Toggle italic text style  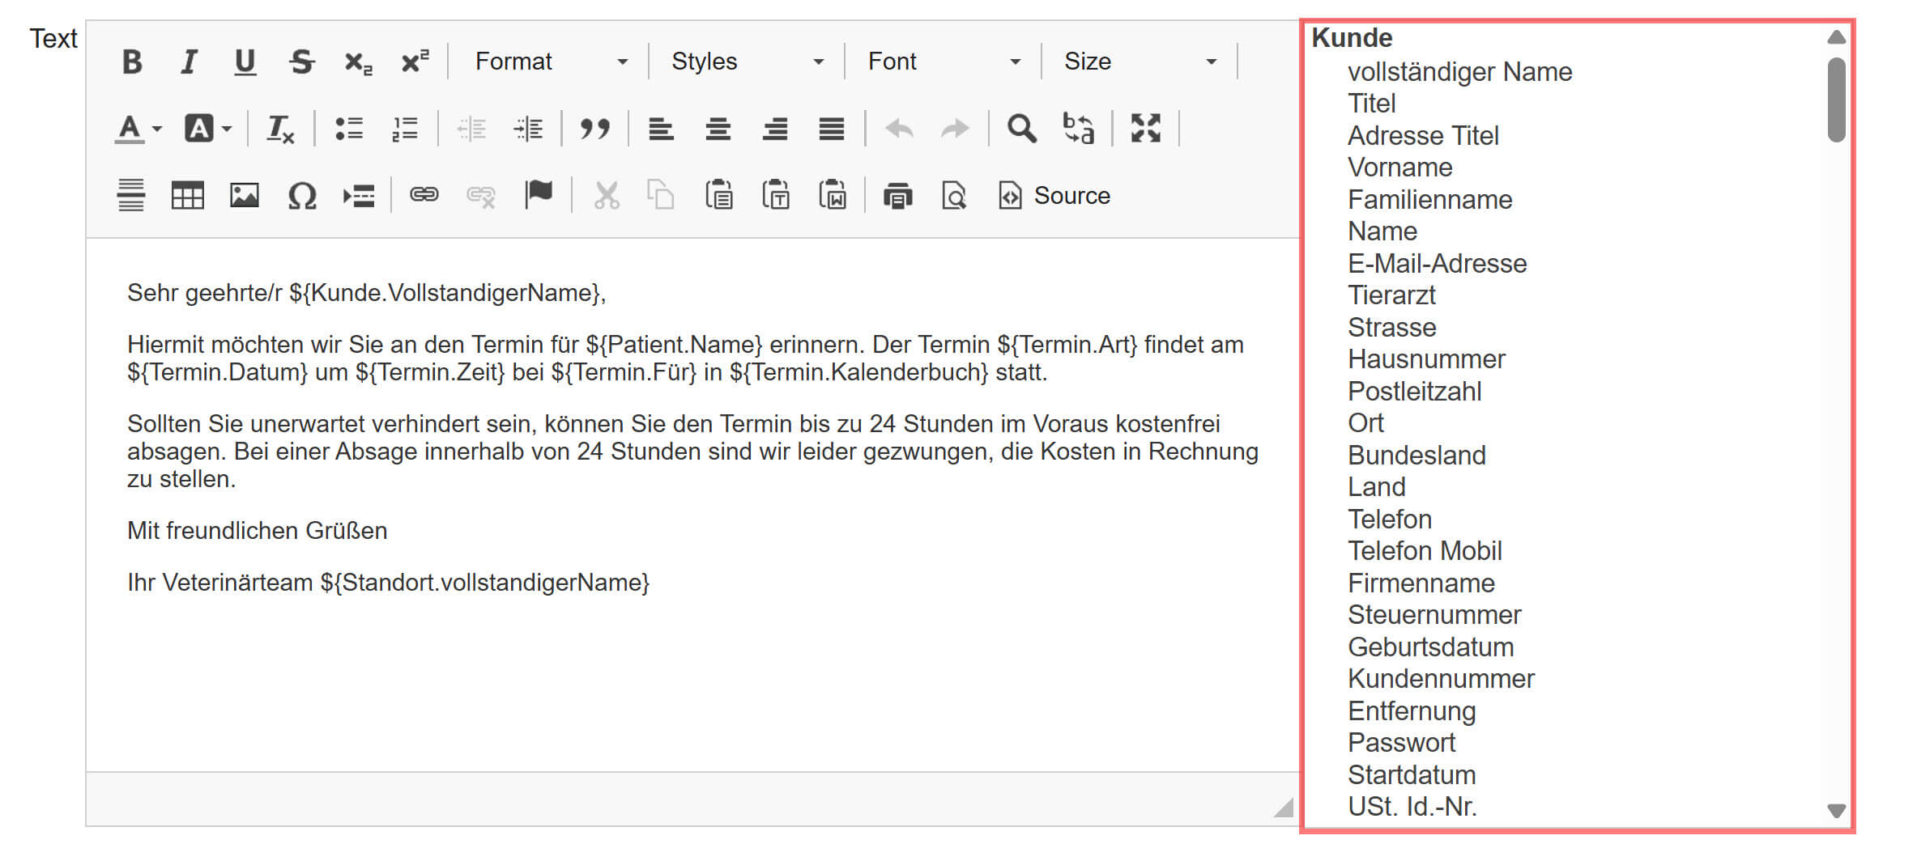189,61
